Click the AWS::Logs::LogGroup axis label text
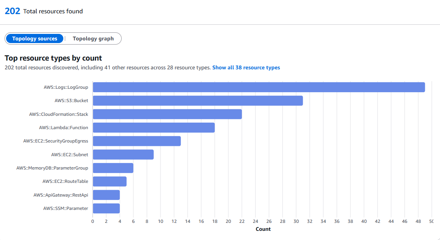Screen dimensions: 440x240 point(66,87)
